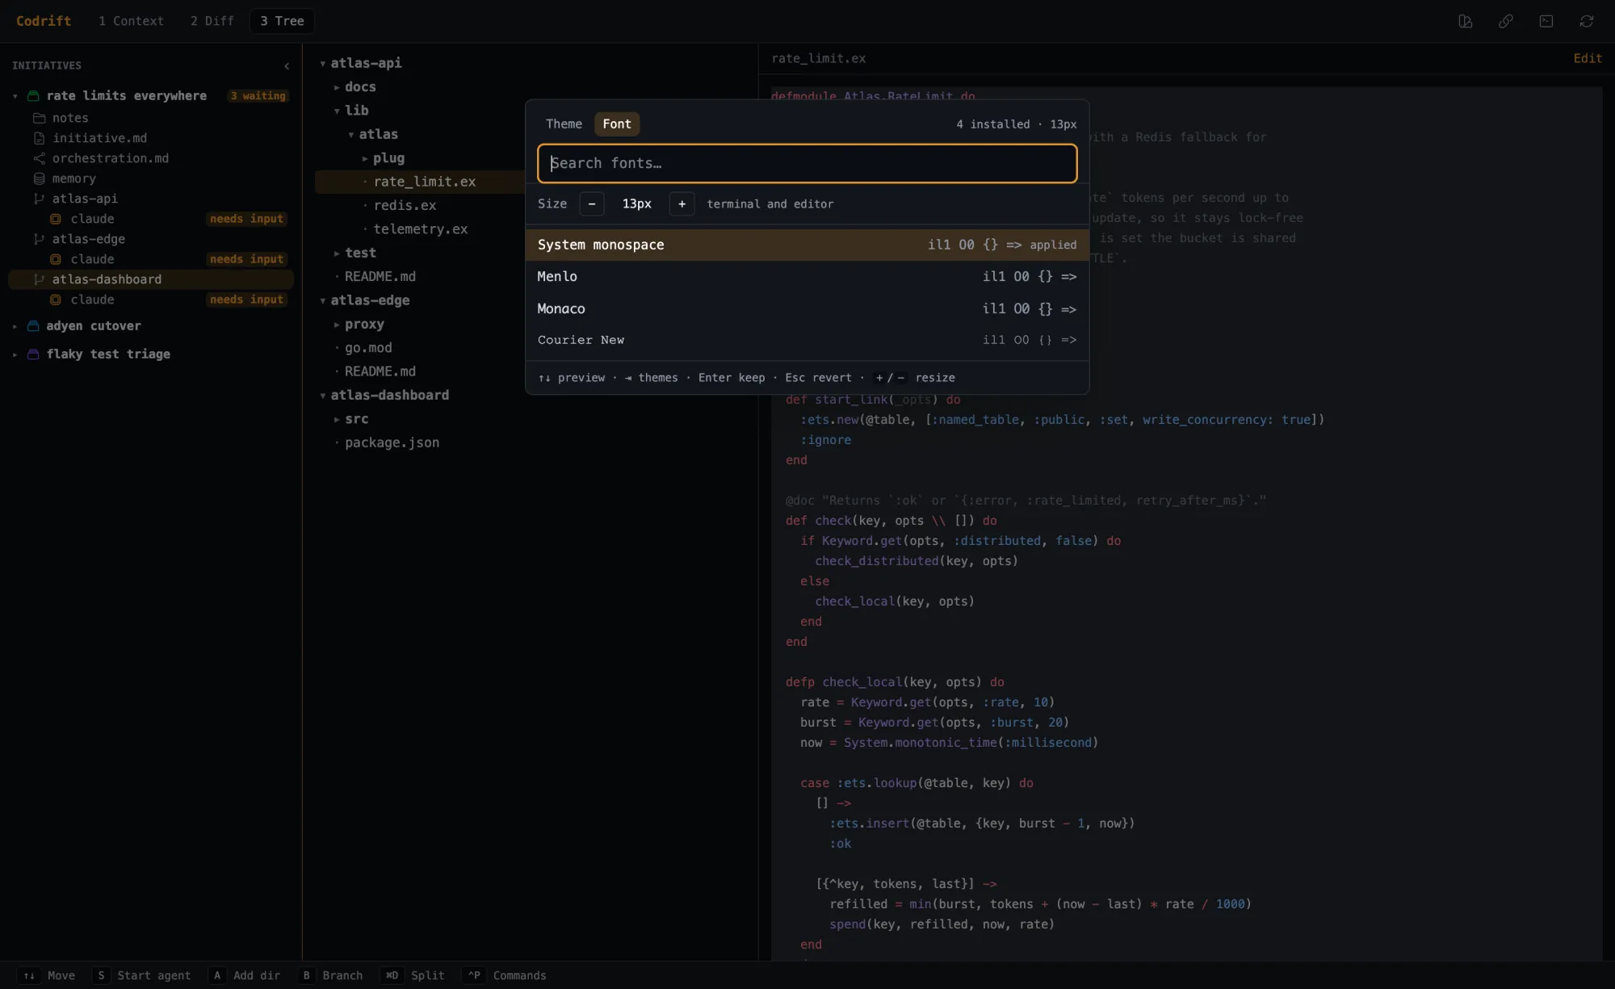
Task: Focus the Search fonts input
Action: pos(807,163)
